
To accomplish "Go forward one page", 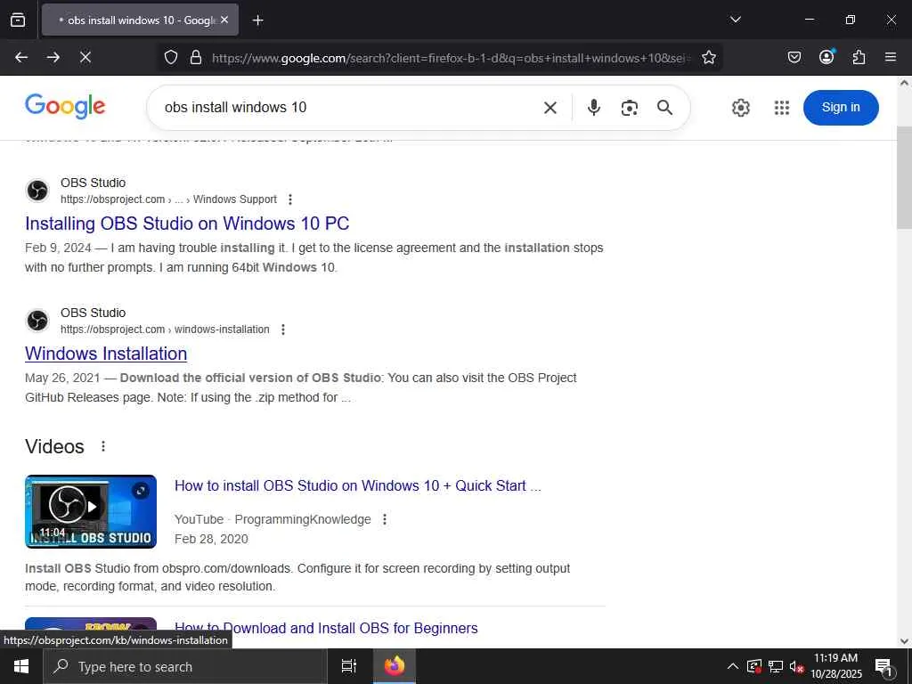I will pyautogui.click(x=53, y=57).
